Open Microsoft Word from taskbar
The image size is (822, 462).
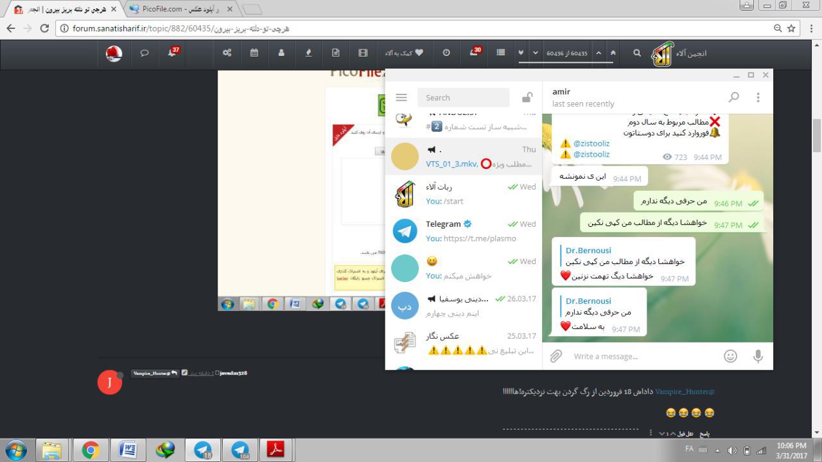pyautogui.click(x=127, y=450)
